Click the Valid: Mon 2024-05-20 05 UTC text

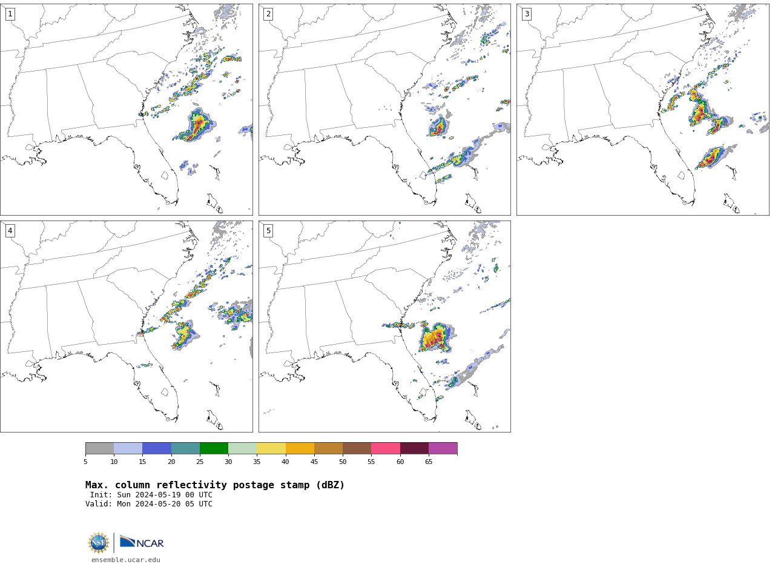pyautogui.click(x=149, y=504)
